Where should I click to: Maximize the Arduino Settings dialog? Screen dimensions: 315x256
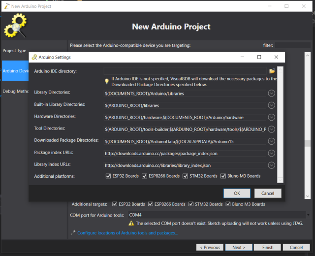[259, 57]
